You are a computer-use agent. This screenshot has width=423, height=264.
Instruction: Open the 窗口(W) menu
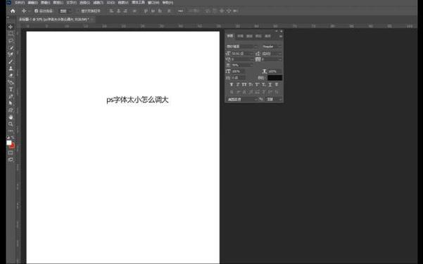(153, 3)
